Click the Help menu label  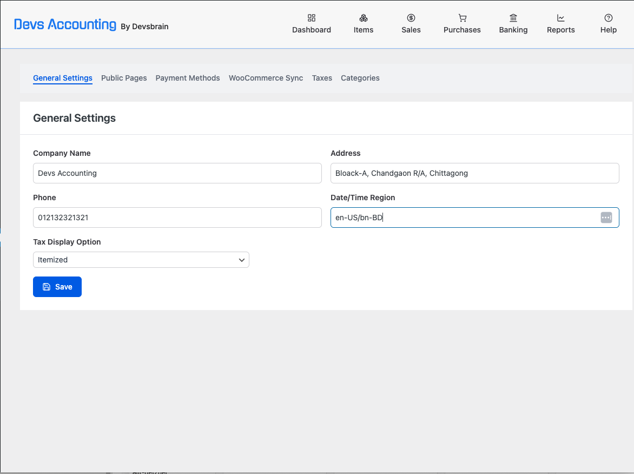click(x=608, y=30)
